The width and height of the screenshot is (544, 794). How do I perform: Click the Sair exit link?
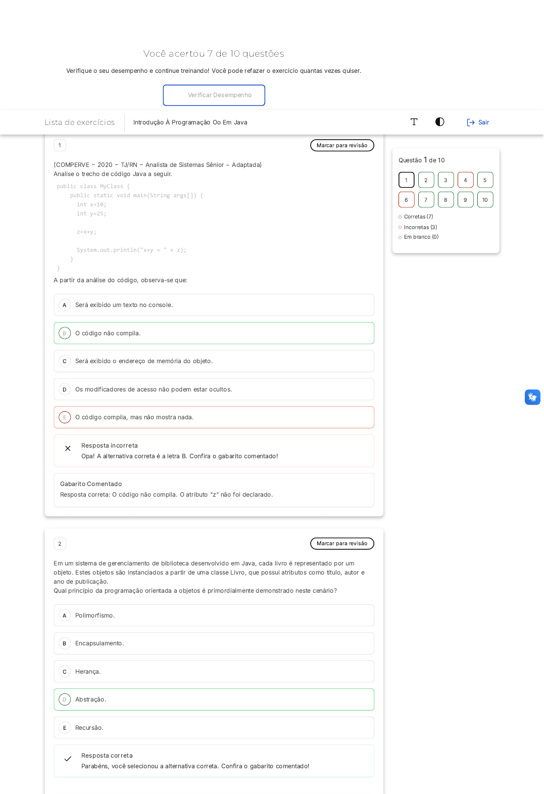[478, 122]
